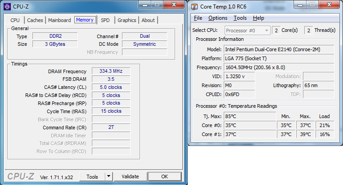Close the CPU-Z window
The image size is (343, 185).
click(x=174, y=5)
